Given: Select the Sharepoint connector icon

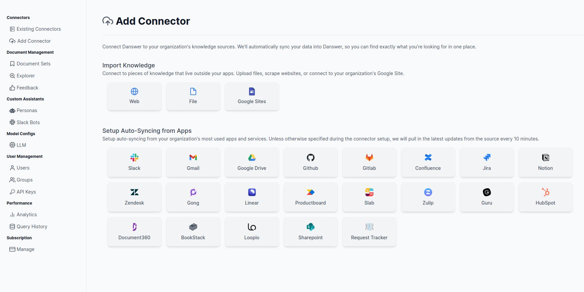Looking at the screenshot, I should [x=311, y=227].
